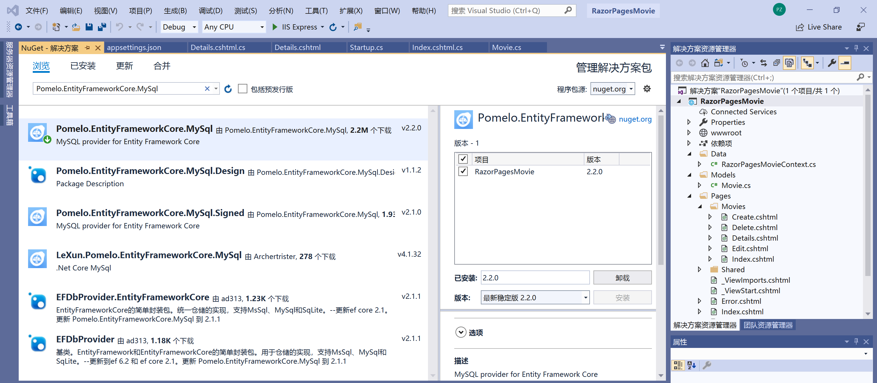Open NuGet package source settings gear
Image resolution: width=877 pixels, height=383 pixels.
pos(647,89)
